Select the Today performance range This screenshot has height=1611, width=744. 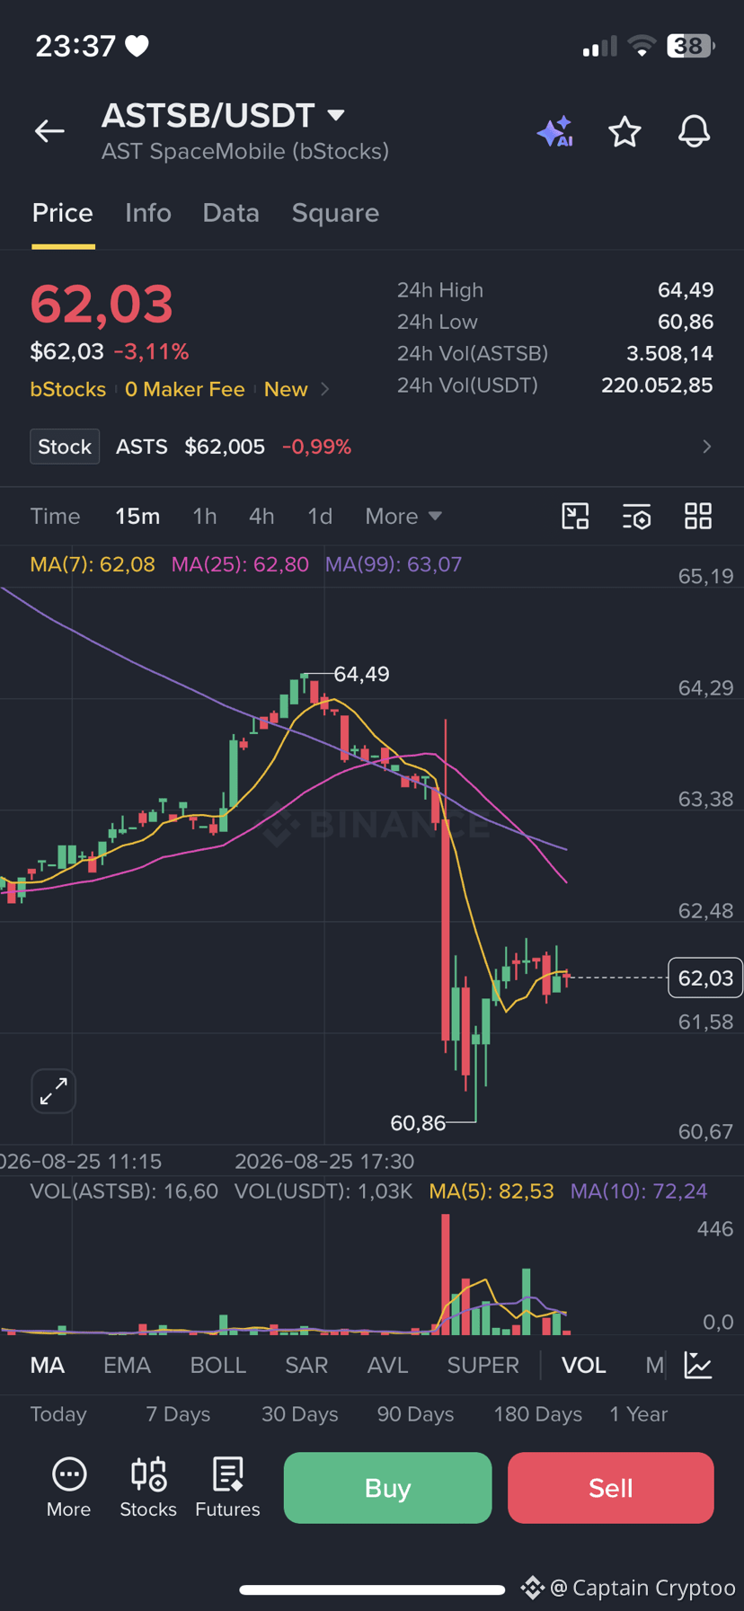(x=58, y=1414)
